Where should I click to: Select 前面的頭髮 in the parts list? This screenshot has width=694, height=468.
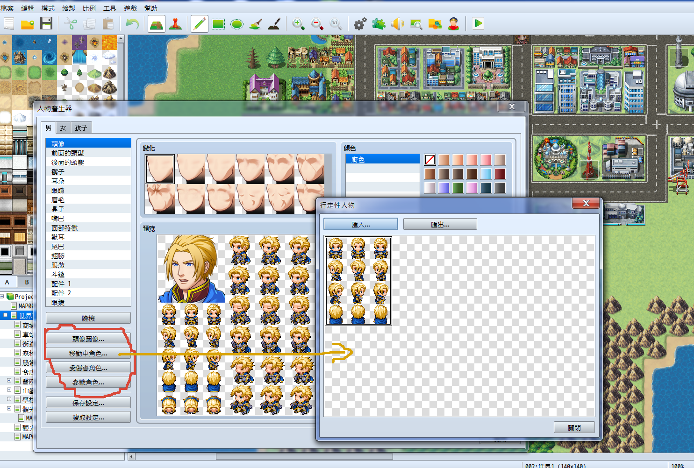pos(88,153)
